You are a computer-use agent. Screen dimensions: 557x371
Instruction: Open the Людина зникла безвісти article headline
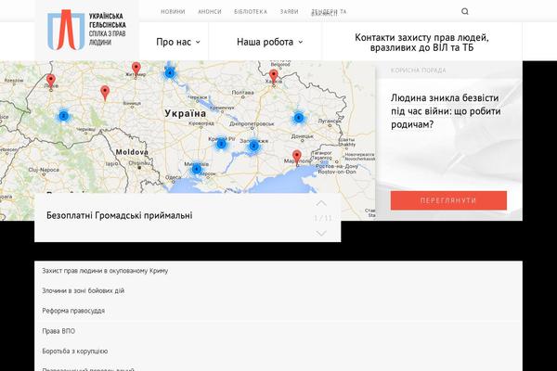coord(446,111)
